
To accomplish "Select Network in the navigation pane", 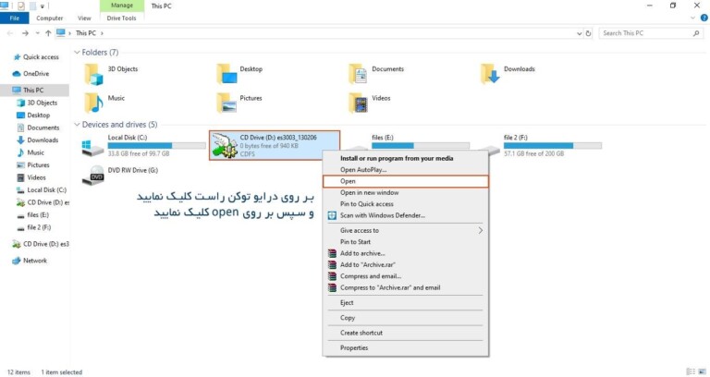I will tap(35, 261).
